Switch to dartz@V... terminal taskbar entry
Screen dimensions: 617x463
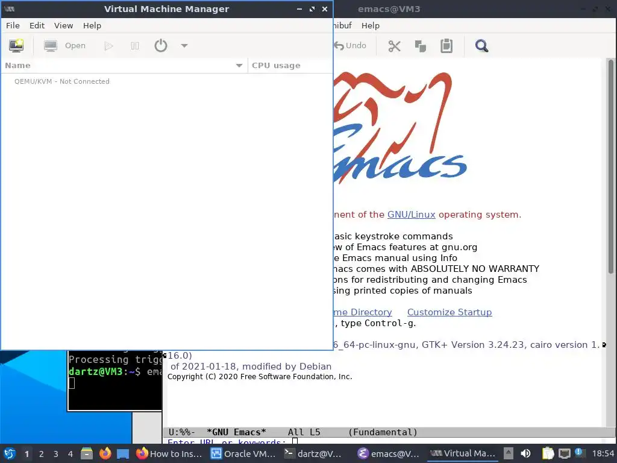pos(312,453)
